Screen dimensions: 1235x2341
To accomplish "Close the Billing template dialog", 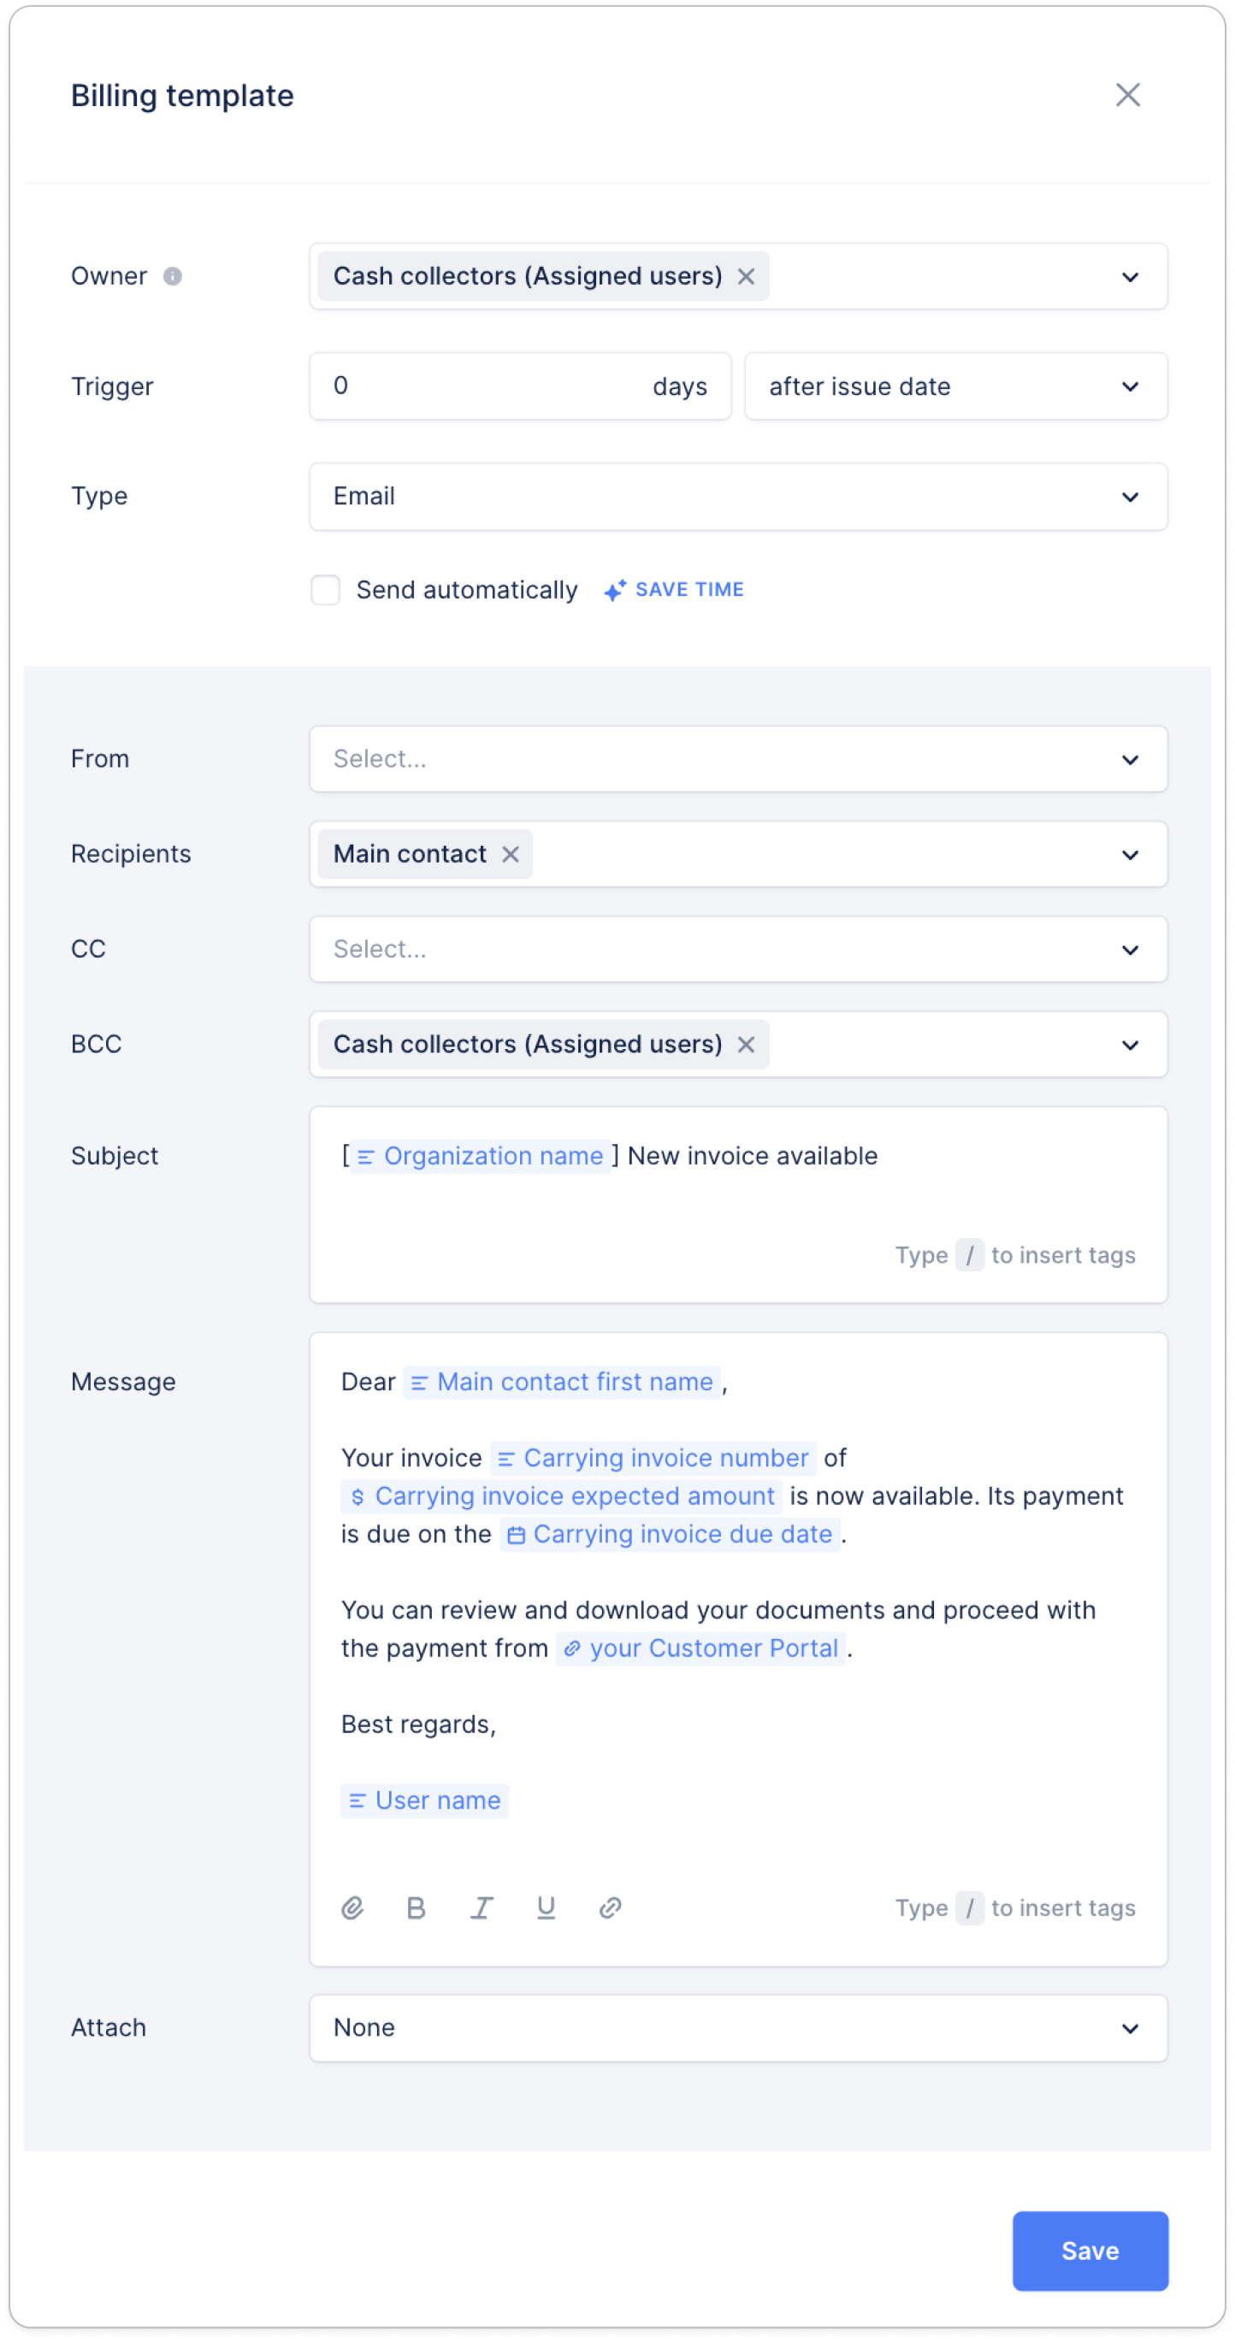I will tap(1128, 95).
